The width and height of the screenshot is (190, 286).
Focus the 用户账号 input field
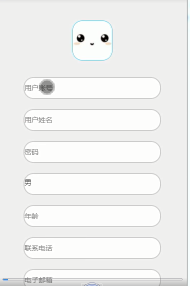pos(92,88)
